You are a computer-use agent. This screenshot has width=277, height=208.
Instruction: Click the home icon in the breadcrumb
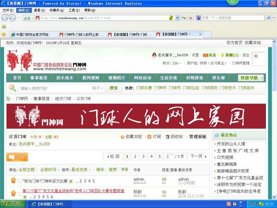click(x=8, y=99)
